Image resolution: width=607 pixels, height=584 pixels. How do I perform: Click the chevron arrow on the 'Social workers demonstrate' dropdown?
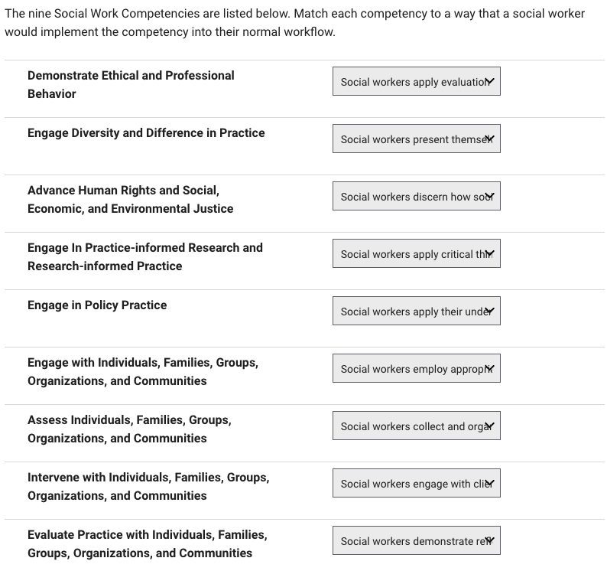click(x=490, y=540)
